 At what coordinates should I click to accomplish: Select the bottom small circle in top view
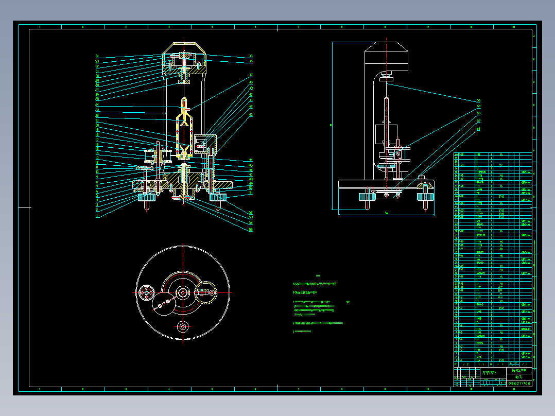click(183, 326)
